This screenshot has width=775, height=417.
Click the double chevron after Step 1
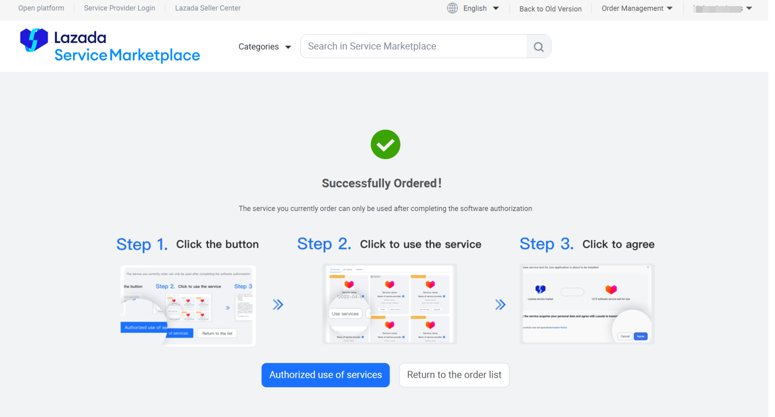point(278,305)
